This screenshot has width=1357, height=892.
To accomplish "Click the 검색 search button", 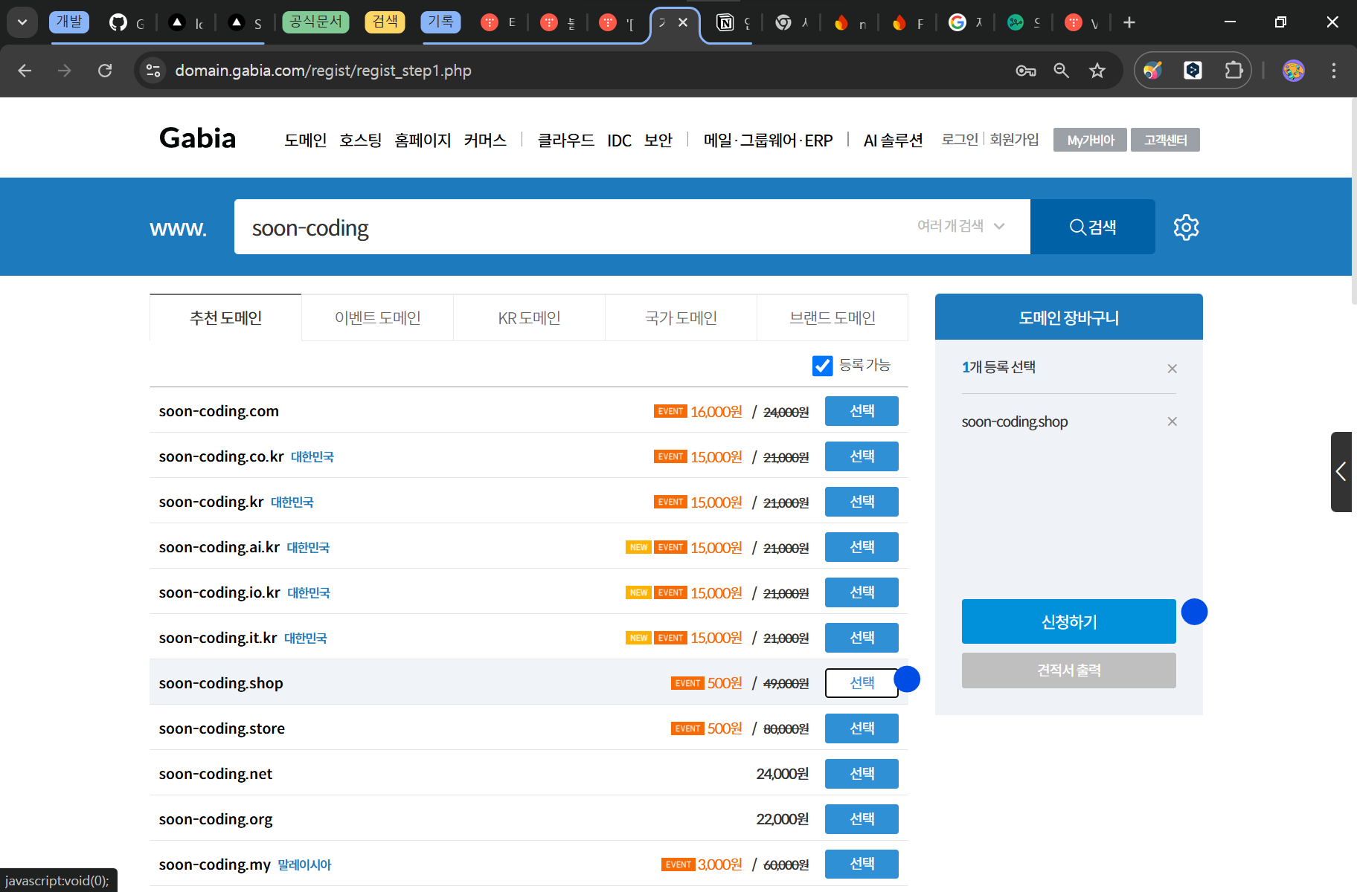I will click(1092, 227).
